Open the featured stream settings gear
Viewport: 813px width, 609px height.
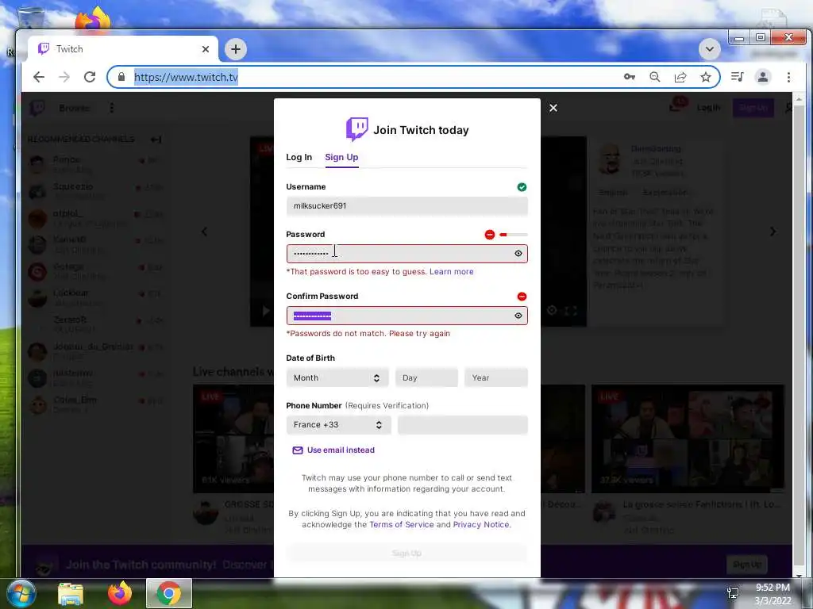pos(552,310)
